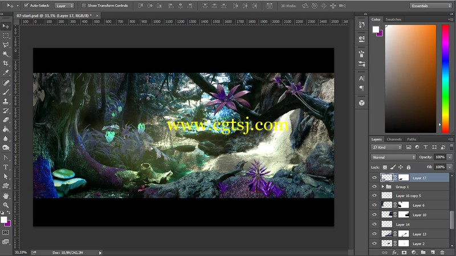Screen dimensions: 456x256
Task: Select the Layers tab
Action: pos(376,139)
